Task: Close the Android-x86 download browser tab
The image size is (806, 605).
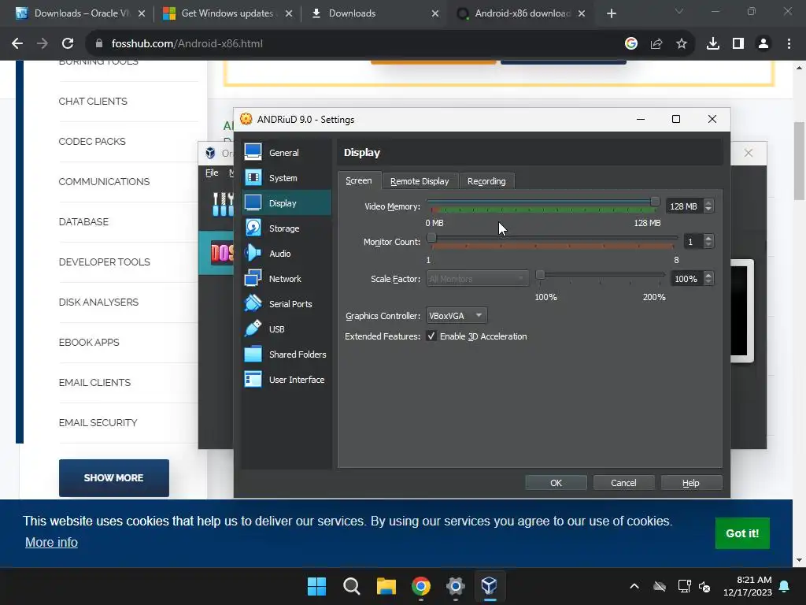Action: pos(582,13)
